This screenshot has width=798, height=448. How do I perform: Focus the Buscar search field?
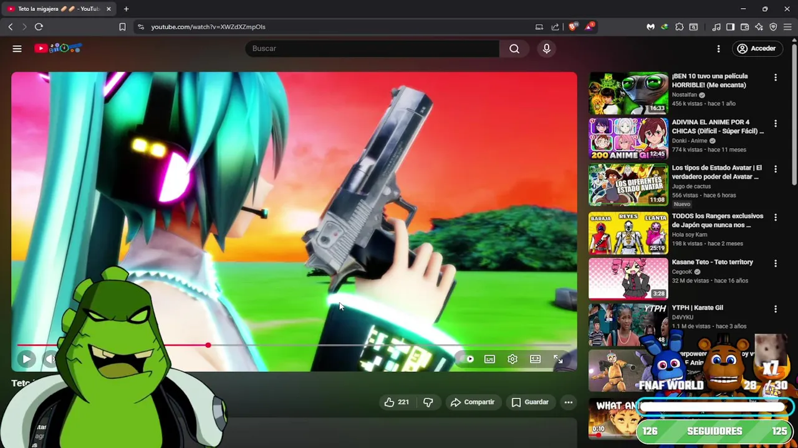372,49
